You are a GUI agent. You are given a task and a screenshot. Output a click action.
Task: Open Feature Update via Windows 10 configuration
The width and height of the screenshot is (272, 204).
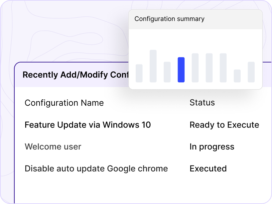point(87,125)
